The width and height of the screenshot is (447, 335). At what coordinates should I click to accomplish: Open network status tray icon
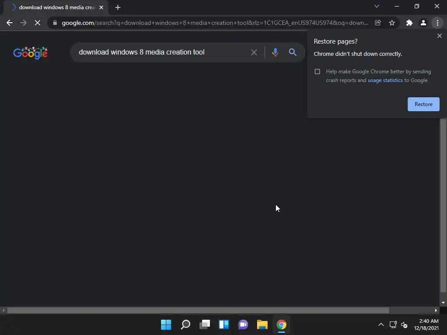tap(393, 325)
